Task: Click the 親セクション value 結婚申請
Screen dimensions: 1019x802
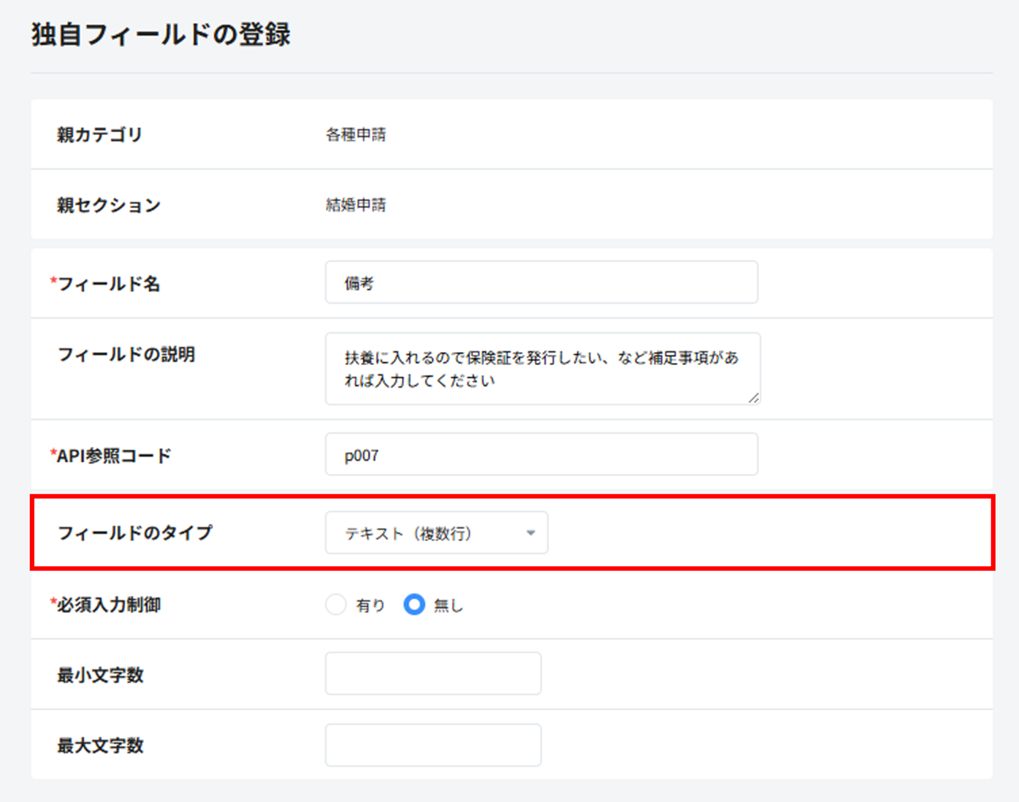Action: coord(356,205)
